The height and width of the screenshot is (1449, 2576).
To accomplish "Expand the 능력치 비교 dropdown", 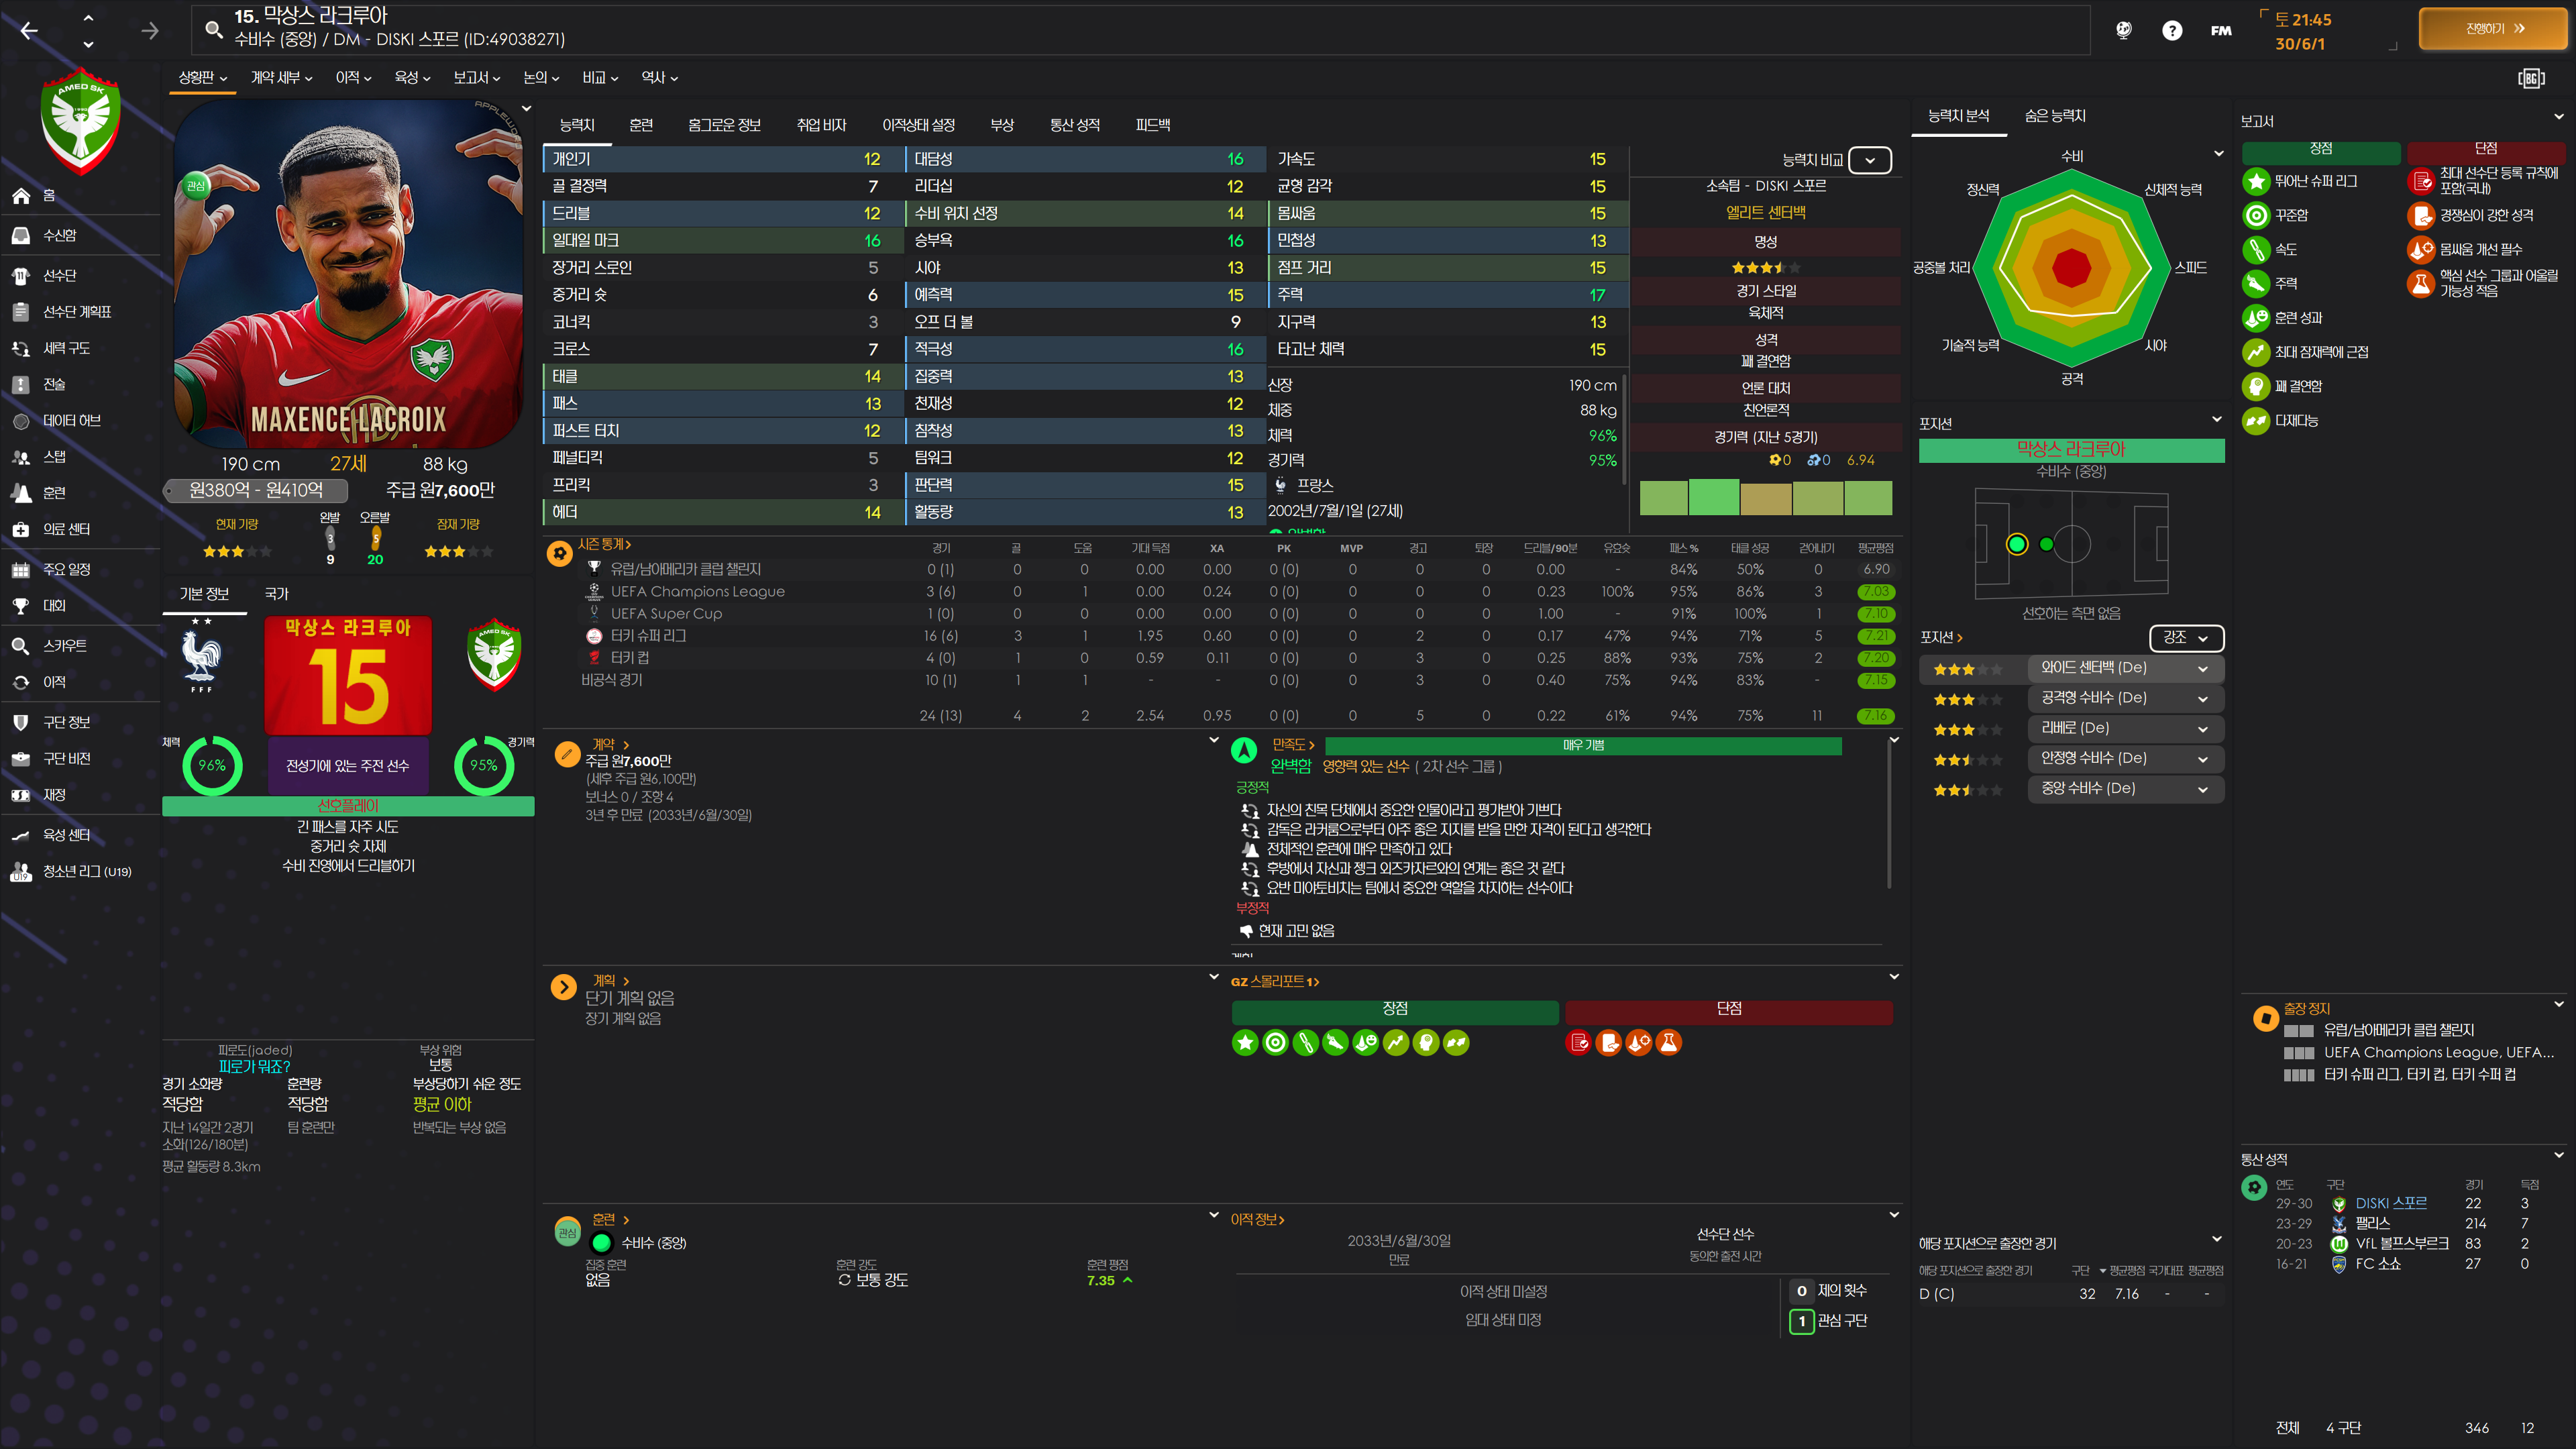I will 1869,160.
